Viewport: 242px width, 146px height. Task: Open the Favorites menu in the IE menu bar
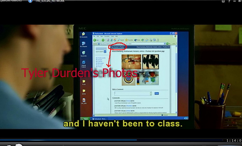(x=107, y=36)
